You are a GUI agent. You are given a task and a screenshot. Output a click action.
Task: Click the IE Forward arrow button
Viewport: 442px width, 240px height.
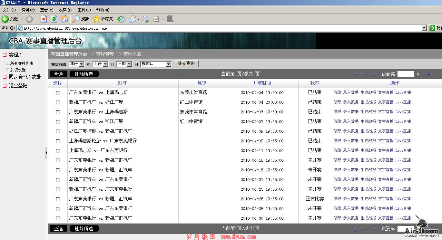pos(29,19)
